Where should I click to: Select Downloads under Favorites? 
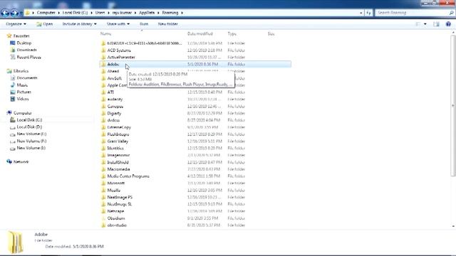26,50
